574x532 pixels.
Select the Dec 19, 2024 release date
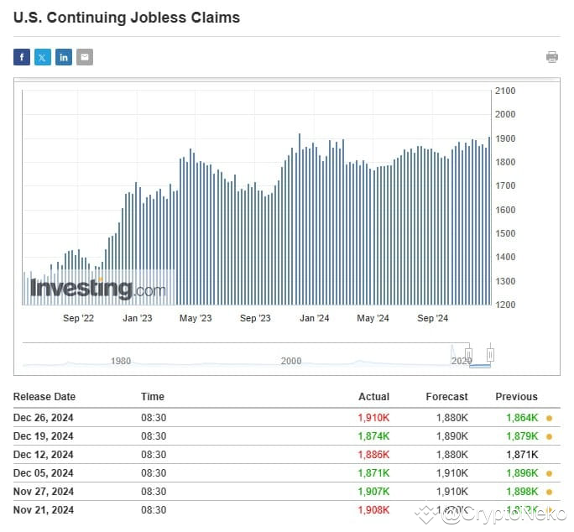click(x=43, y=436)
